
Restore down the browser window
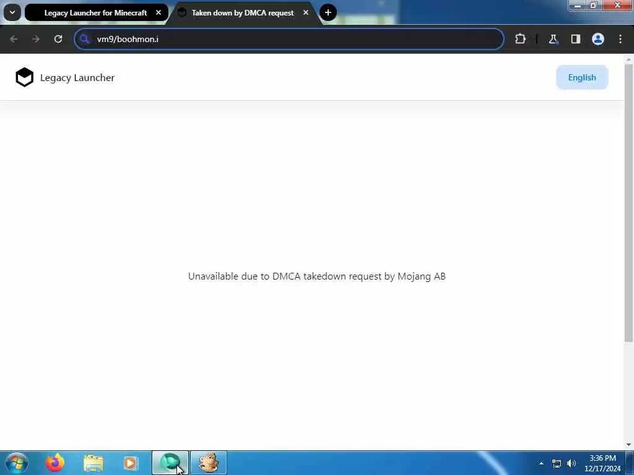coord(594,5)
